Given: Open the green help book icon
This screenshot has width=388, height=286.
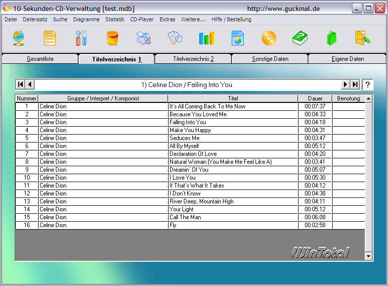Looking at the screenshot, I should [300, 38].
